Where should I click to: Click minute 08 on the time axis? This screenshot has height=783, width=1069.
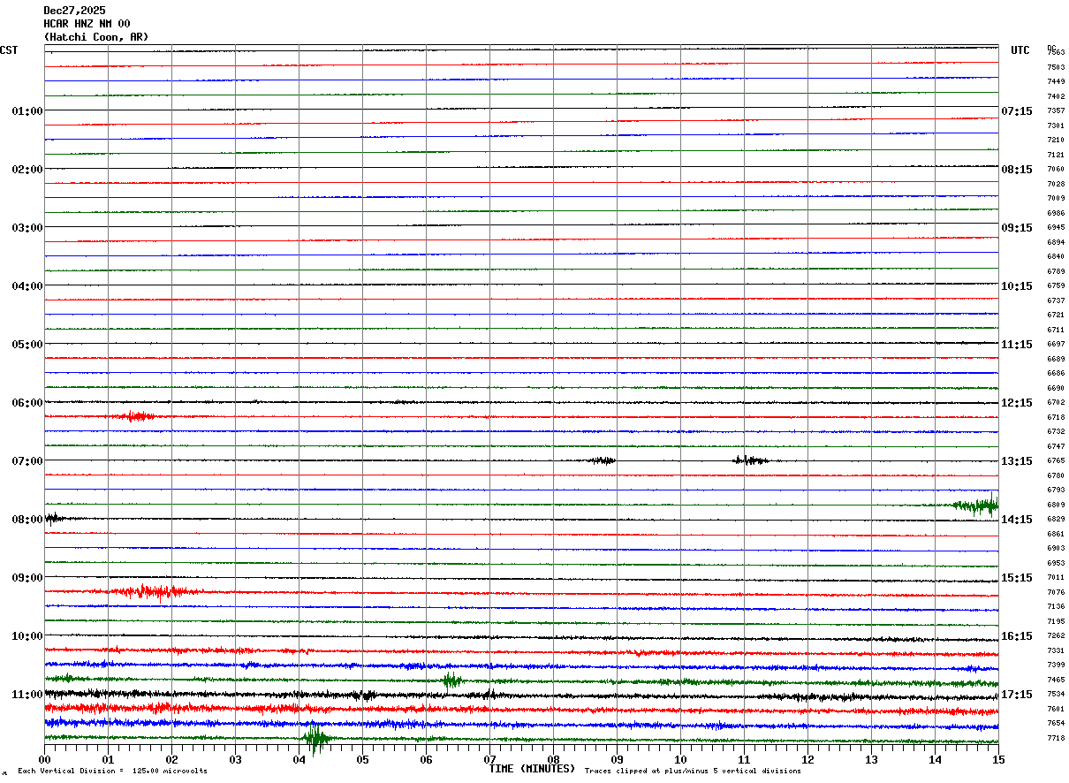click(x=553, y=759)
